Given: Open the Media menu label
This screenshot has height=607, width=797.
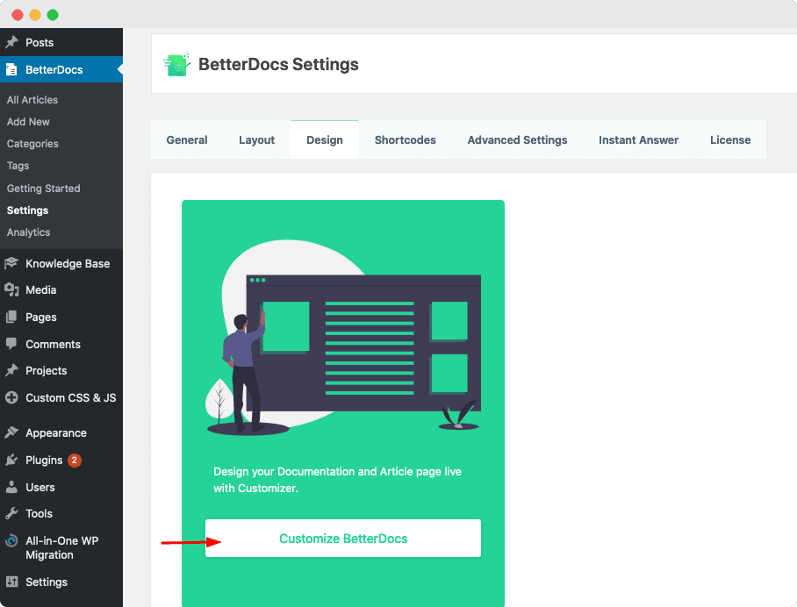Looking at the screenshot, I should pos(40,290).
